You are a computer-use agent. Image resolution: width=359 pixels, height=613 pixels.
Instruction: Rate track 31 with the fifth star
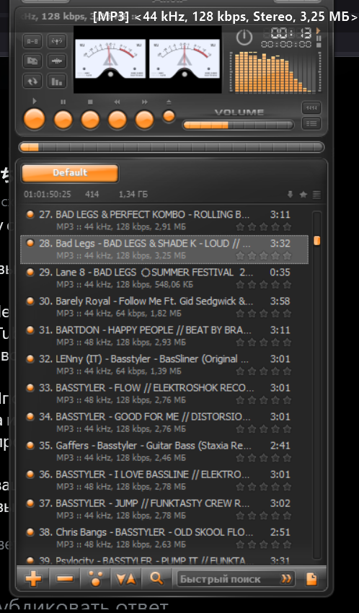287,343
